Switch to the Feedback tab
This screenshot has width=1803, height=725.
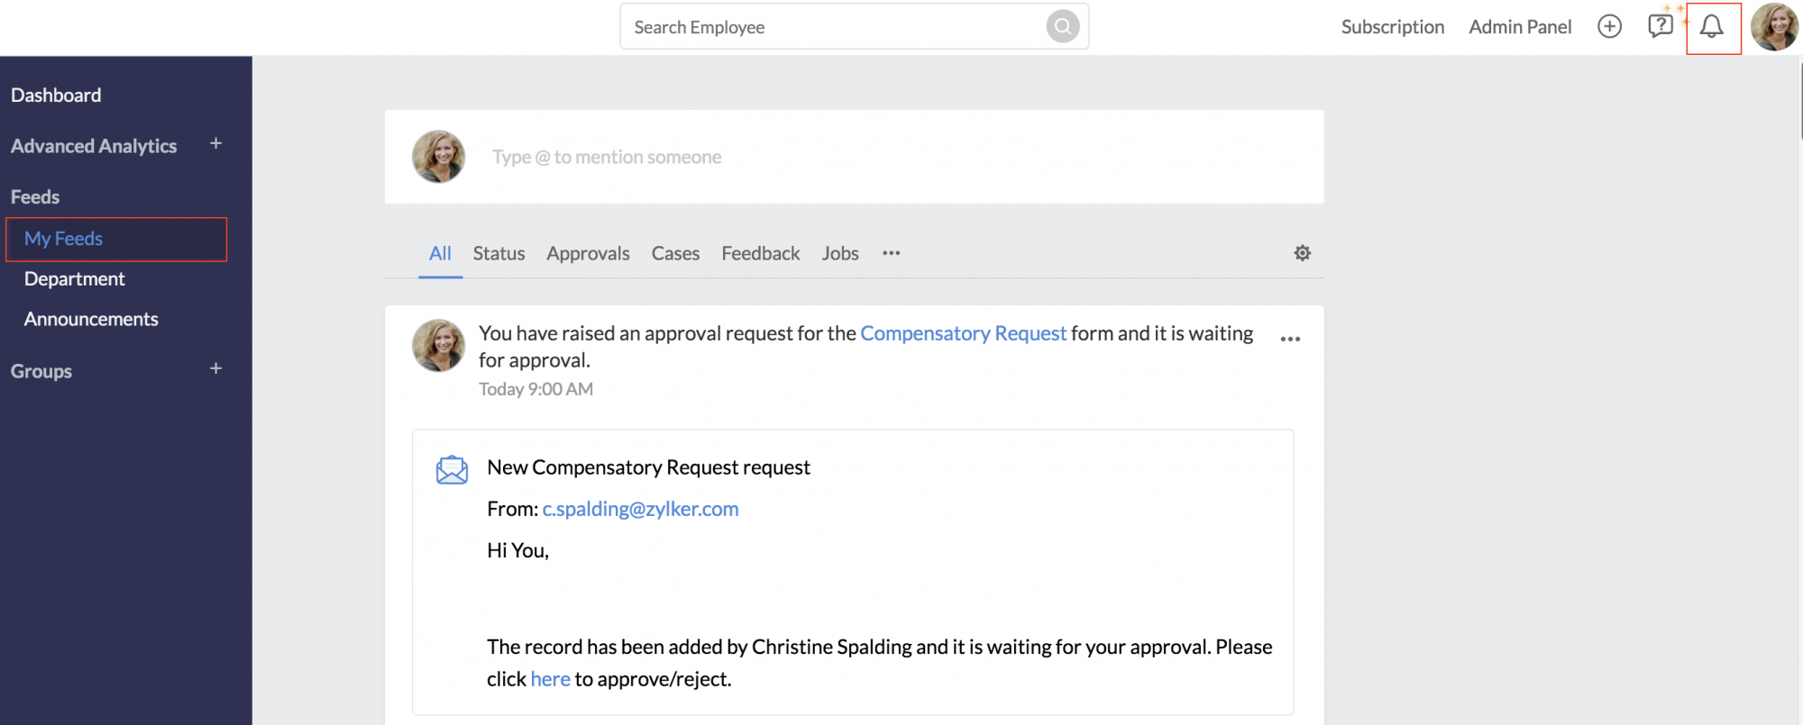[760, 254]
